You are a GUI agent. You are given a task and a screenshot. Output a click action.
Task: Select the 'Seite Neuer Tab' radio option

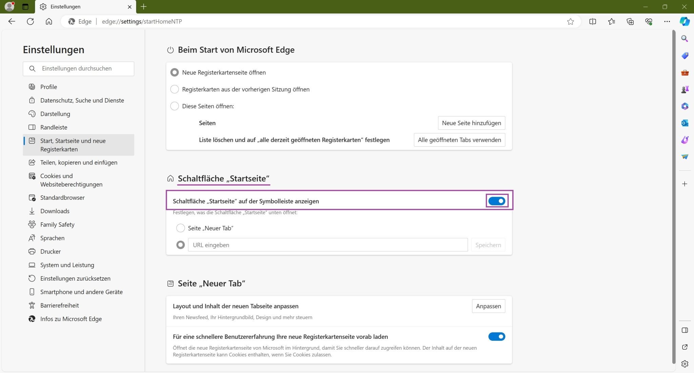tap(181, 228)
